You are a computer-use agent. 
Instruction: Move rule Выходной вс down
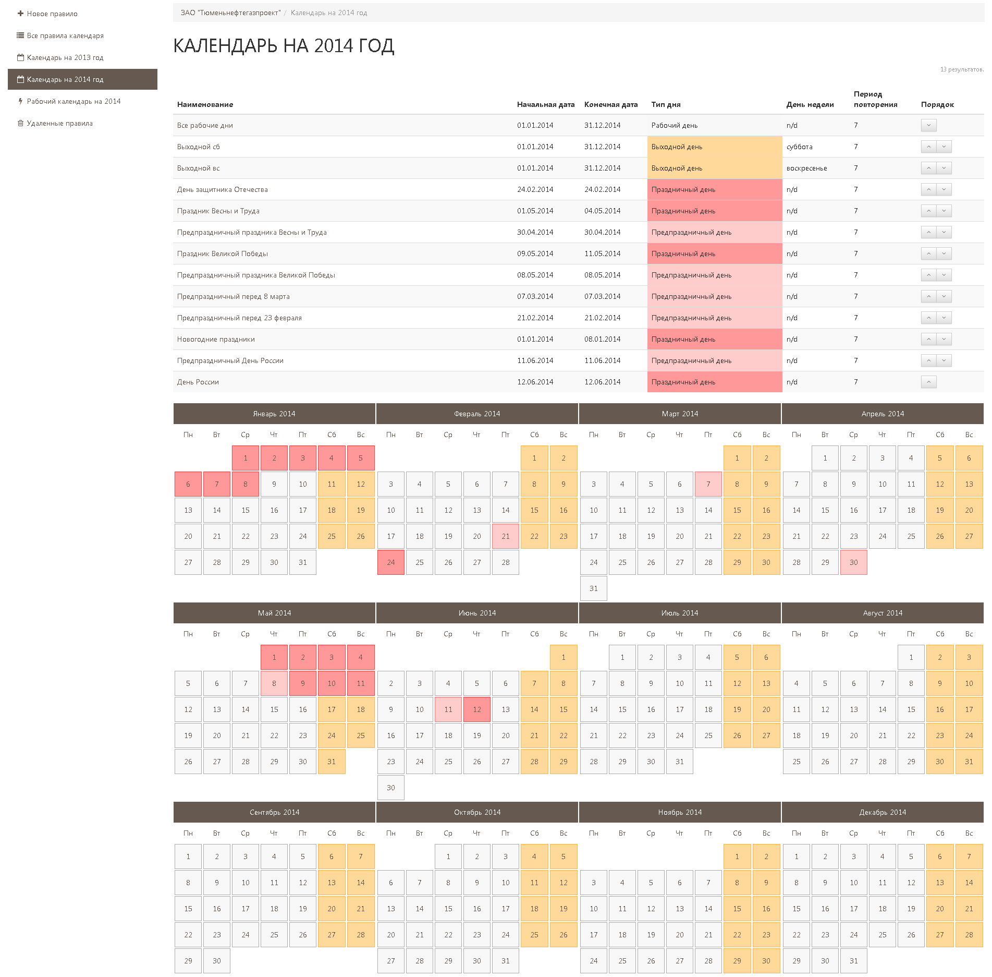[x=944, y=168]
